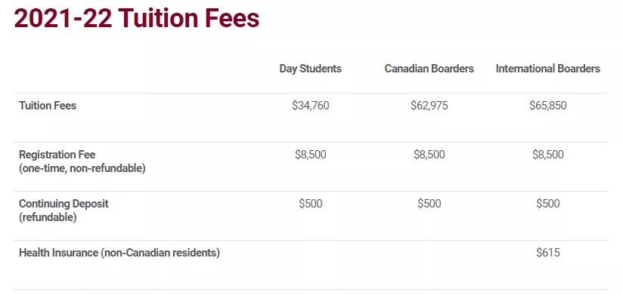623x295 pixels.
Task: Click the Canadian Boarders $8,500 registration fee
Action: (x=429, y=155)
